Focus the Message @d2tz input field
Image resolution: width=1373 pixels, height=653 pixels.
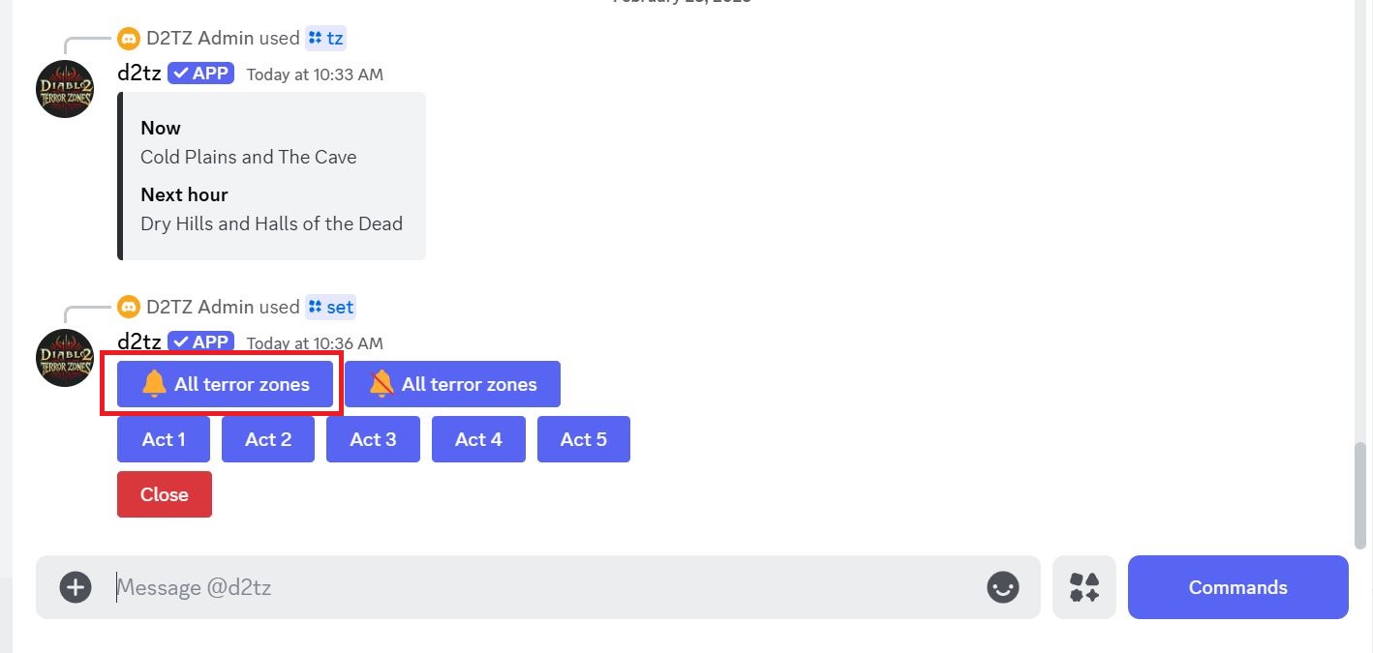click(542, 587)
